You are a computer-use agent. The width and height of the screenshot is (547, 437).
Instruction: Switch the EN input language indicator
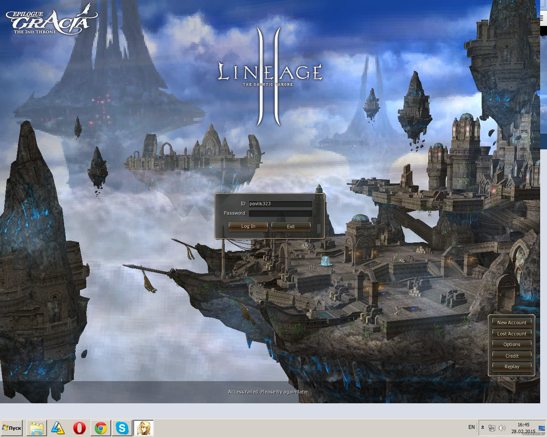[x=471, y=427]
